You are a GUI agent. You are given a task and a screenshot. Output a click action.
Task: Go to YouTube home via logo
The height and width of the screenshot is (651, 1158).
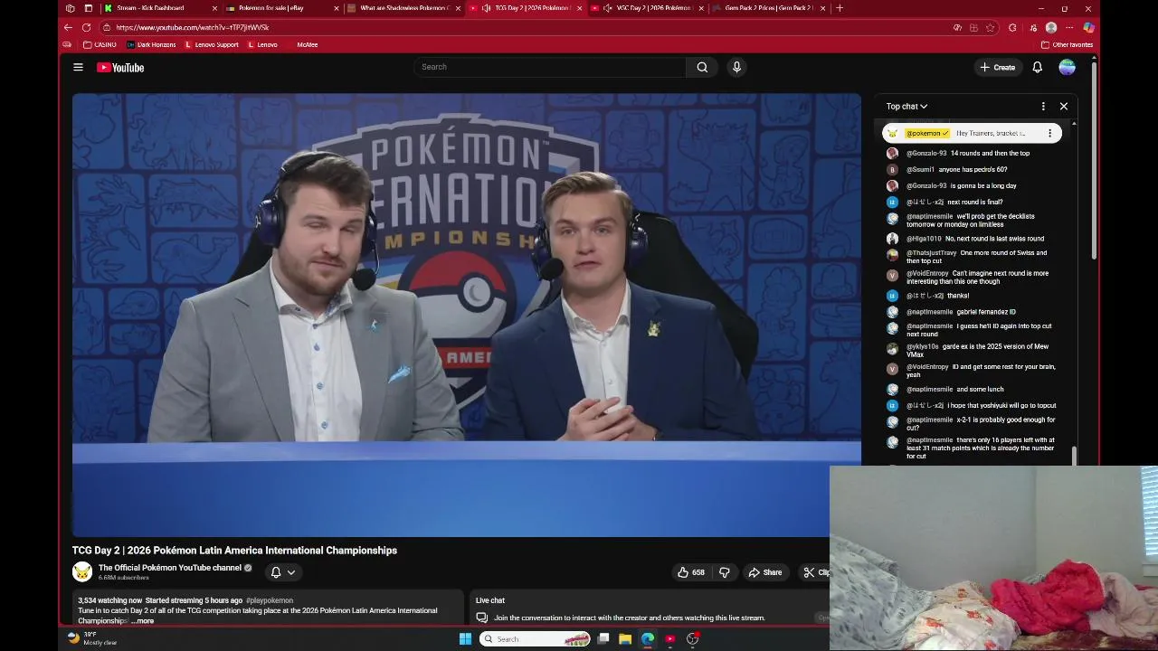(x=120, y=67)
